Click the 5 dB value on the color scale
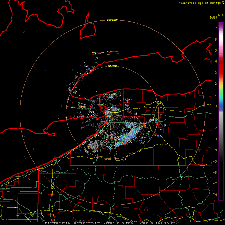The height and width of the screenshot is (225, 225). pyautogui.click(x=216, y=50)
